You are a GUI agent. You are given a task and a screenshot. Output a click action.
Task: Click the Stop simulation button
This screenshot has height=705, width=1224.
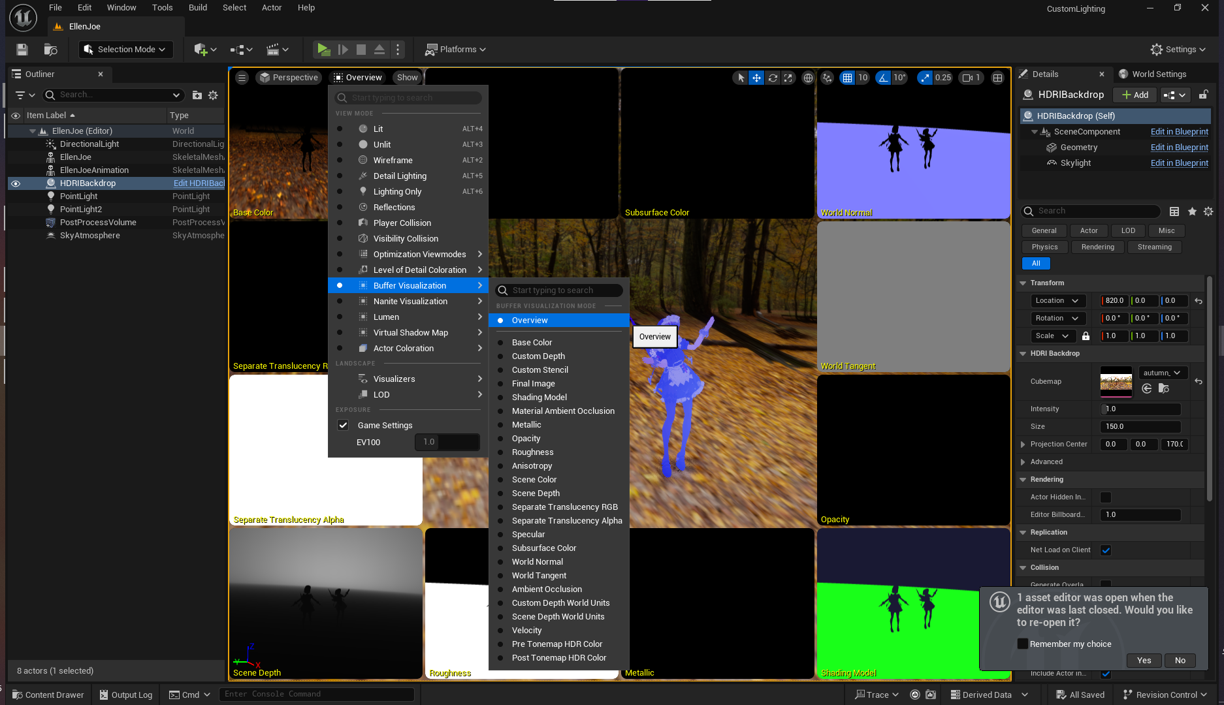[x=361, y=50]
